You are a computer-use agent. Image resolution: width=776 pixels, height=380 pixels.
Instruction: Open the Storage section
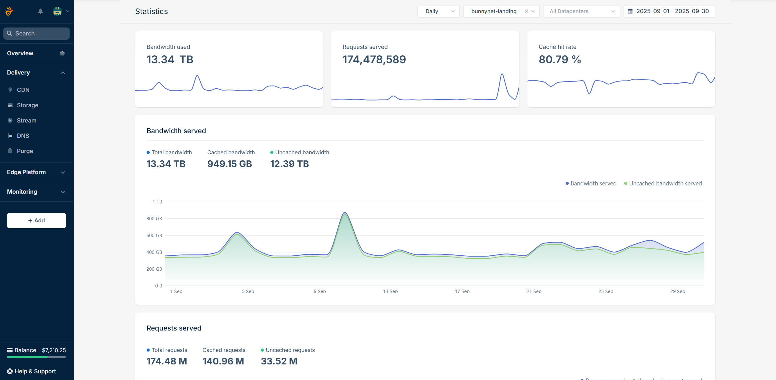(27, 105)
